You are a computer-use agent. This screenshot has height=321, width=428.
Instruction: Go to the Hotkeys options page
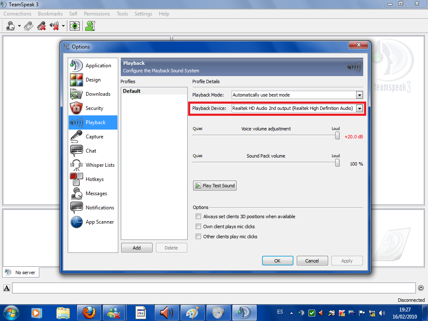tap(93, 179)
